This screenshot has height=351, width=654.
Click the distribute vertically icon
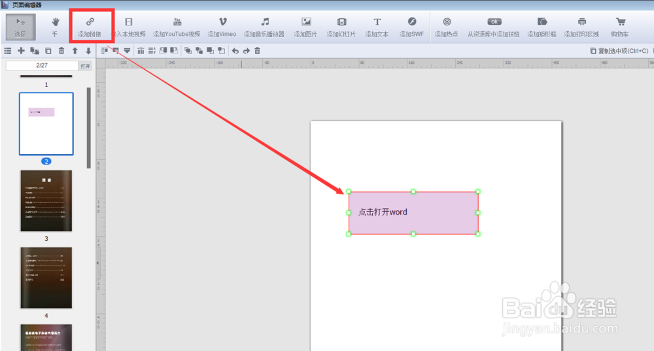[152, 51]
